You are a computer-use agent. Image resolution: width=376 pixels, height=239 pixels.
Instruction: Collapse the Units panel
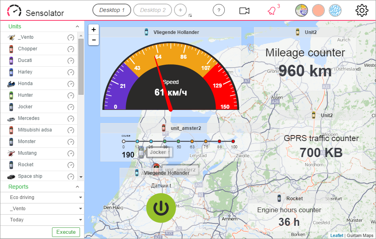77,27
